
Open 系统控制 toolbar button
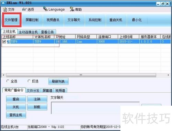click(x=95, y=20)
